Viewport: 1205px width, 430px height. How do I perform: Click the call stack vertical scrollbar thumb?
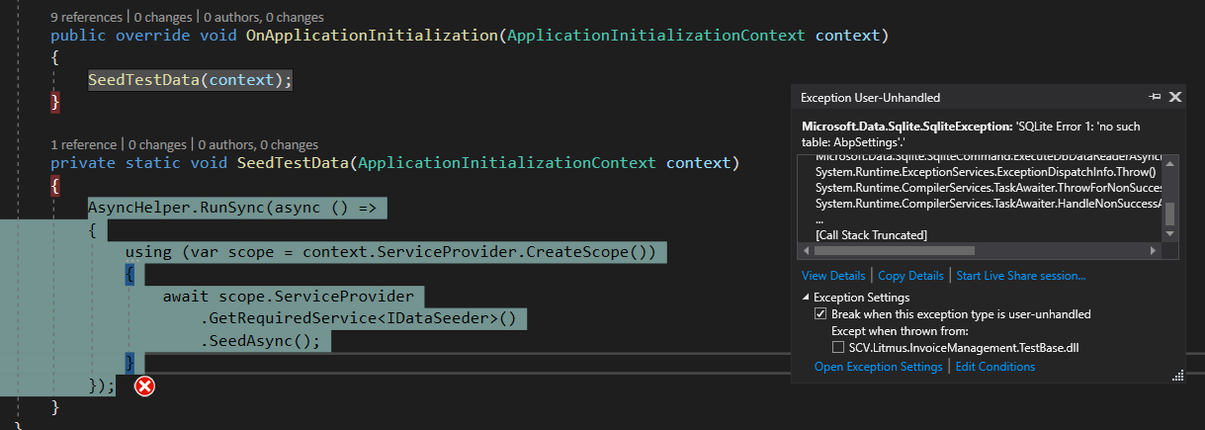coord(1169,215)
